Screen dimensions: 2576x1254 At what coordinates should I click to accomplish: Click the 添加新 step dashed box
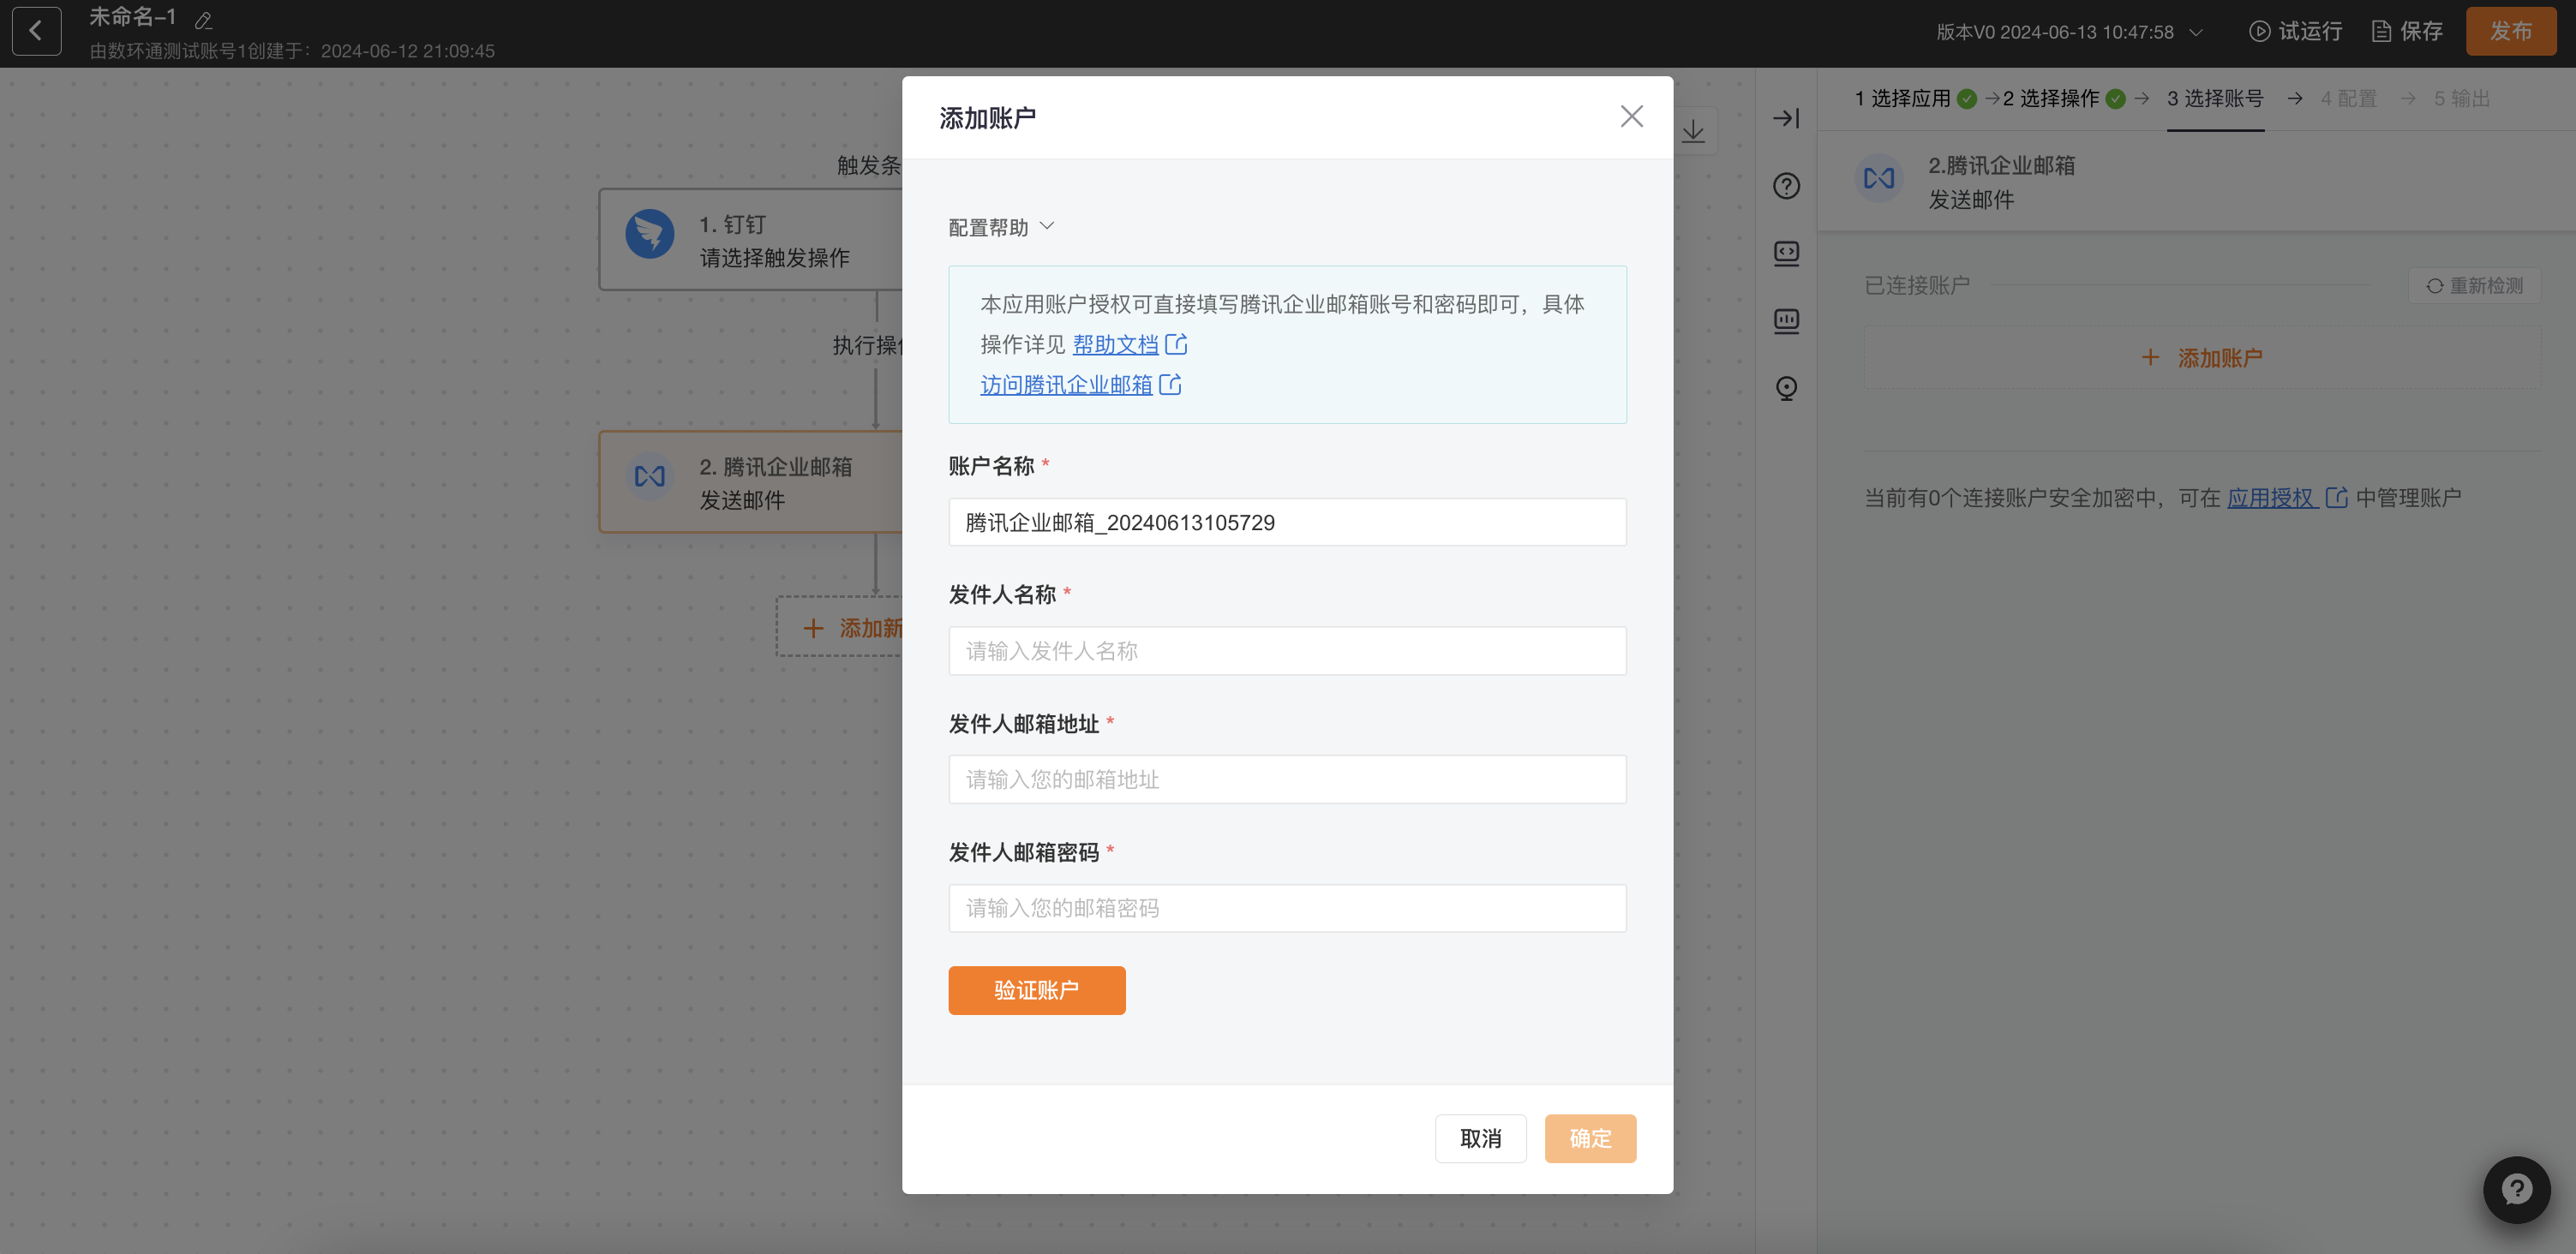click(x=840, y=628)
